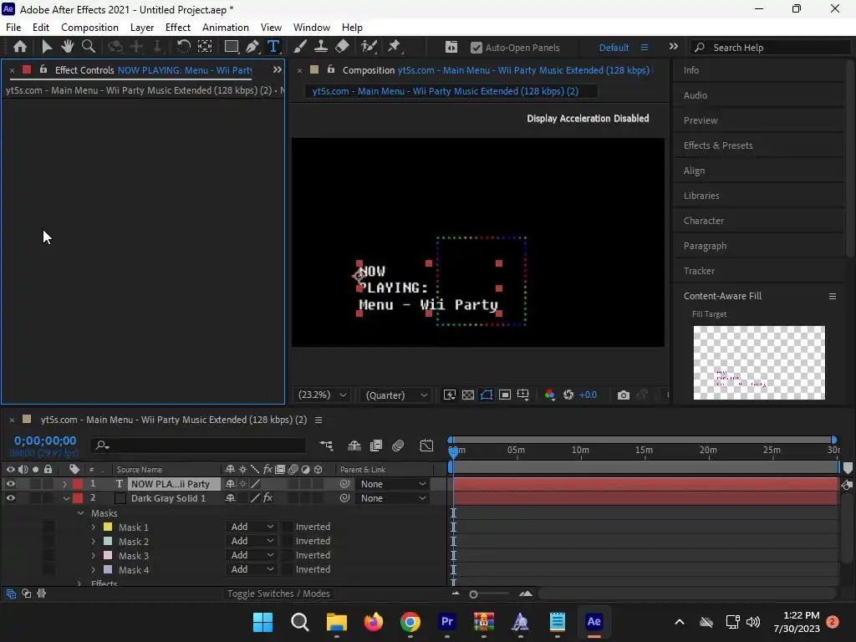Click Mask 1 yellow color swatch
This screenshot has width=856, height=642.
click(108, 527)
